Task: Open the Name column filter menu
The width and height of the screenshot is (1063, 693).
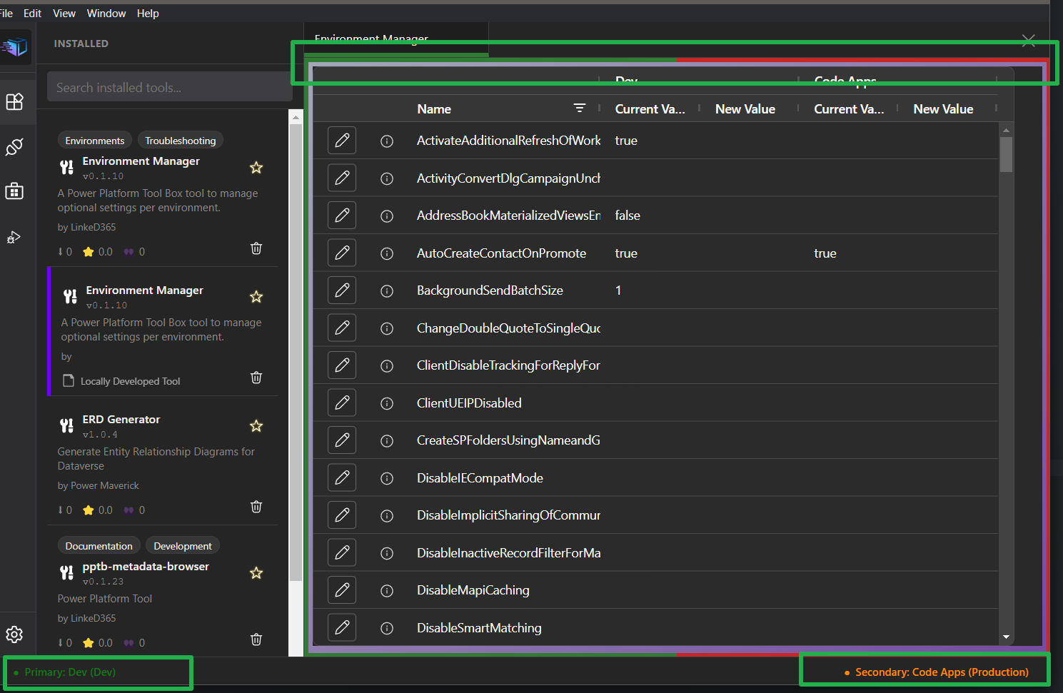Action: (x=579, y=108)
